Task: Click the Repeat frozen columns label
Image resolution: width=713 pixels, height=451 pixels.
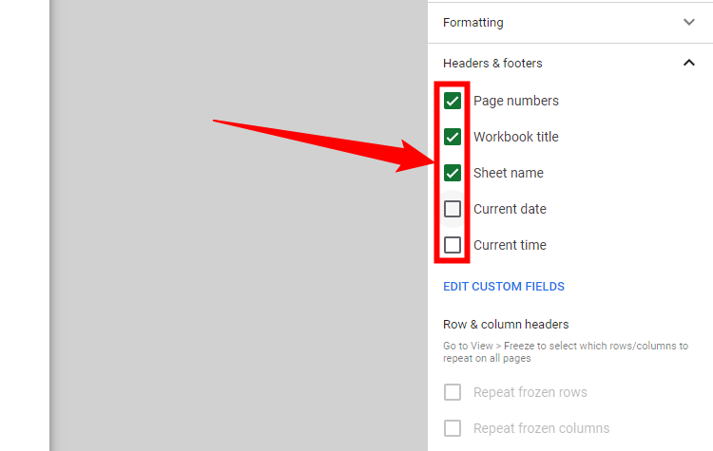Action: 542,428
